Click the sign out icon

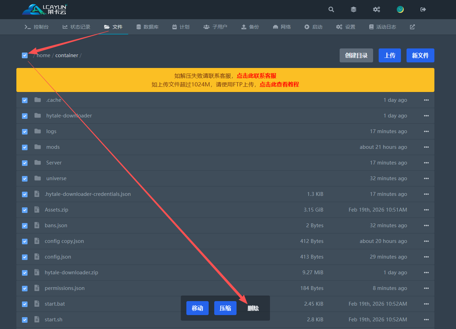[x=423, y=9]
